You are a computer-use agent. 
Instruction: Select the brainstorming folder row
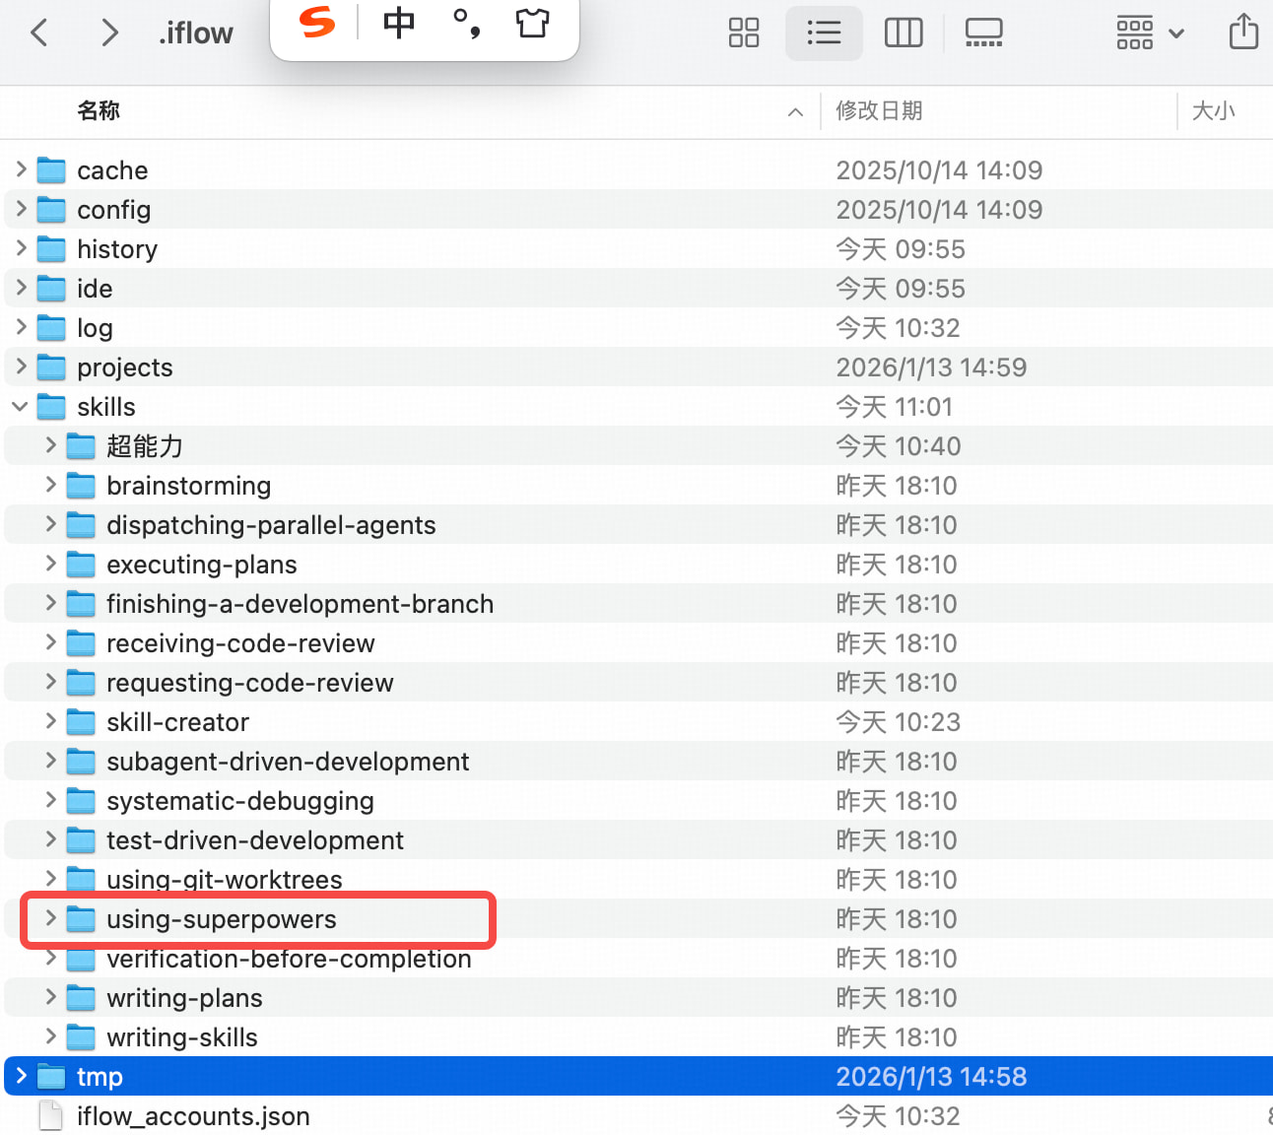click(188, 485)
